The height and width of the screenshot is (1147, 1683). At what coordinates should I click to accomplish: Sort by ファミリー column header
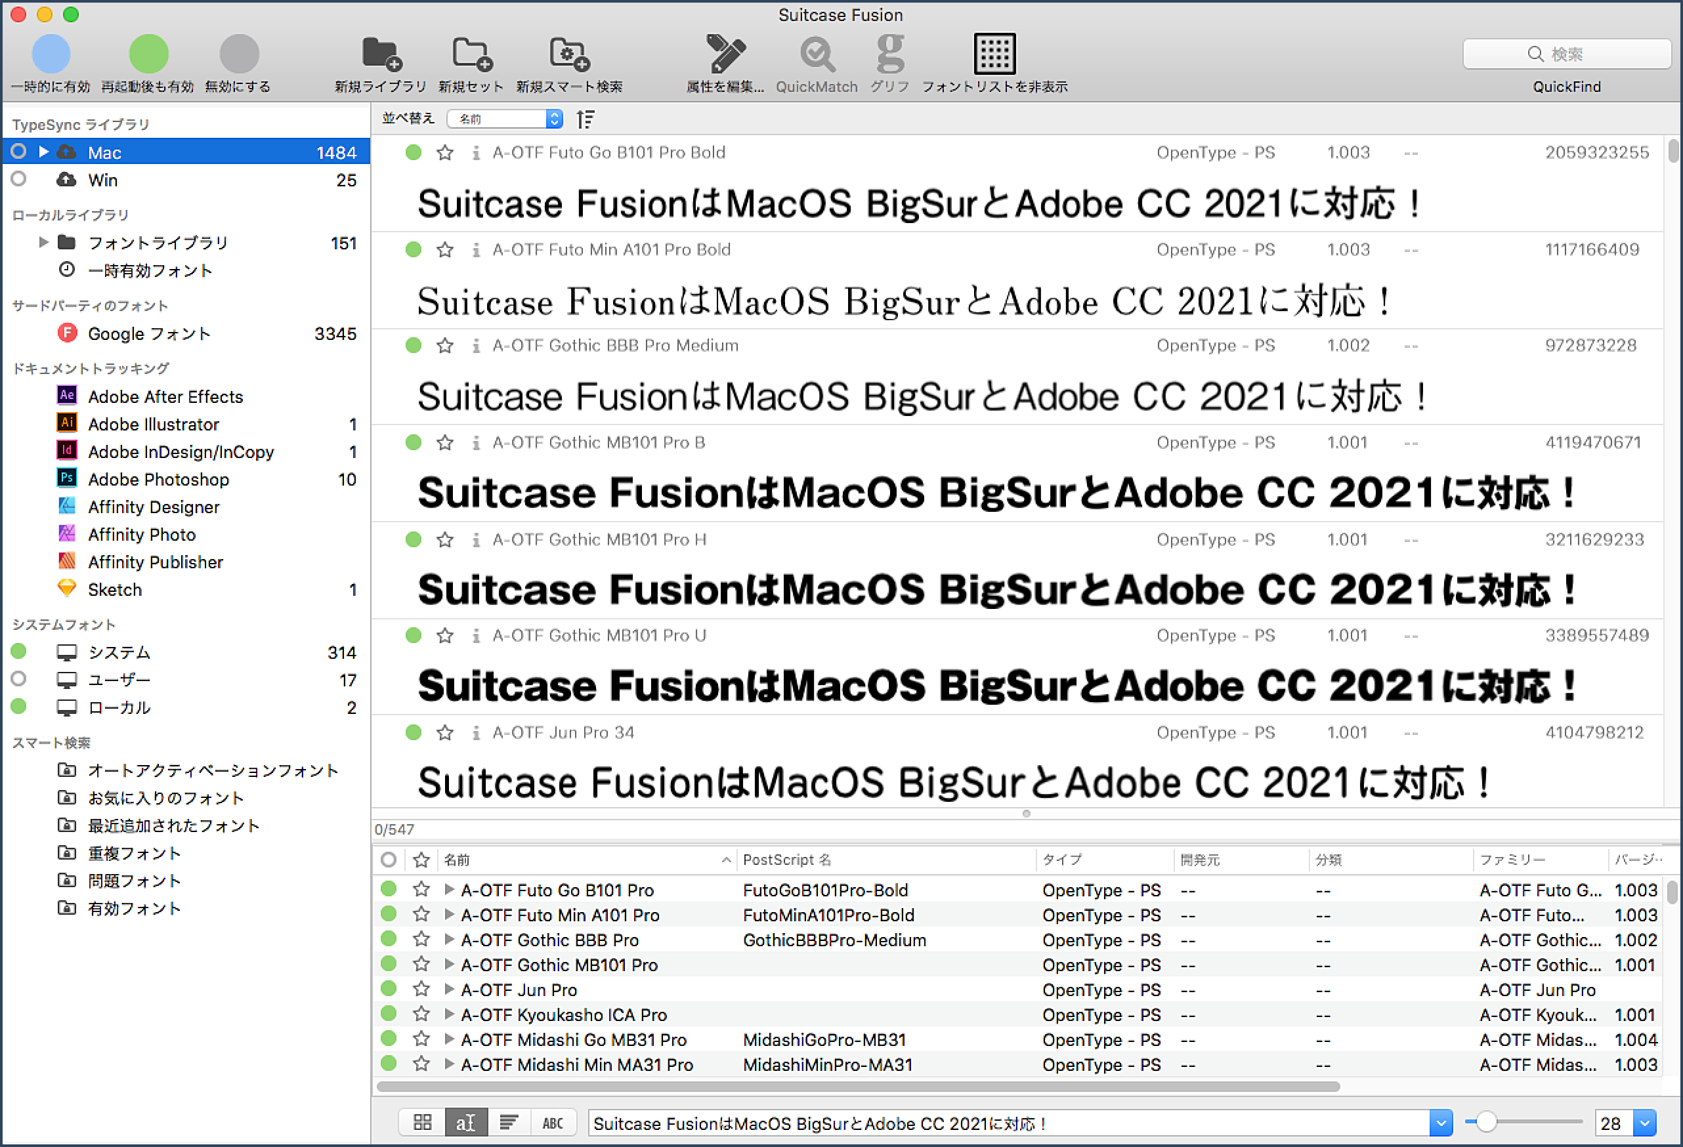click(1541, 860)
